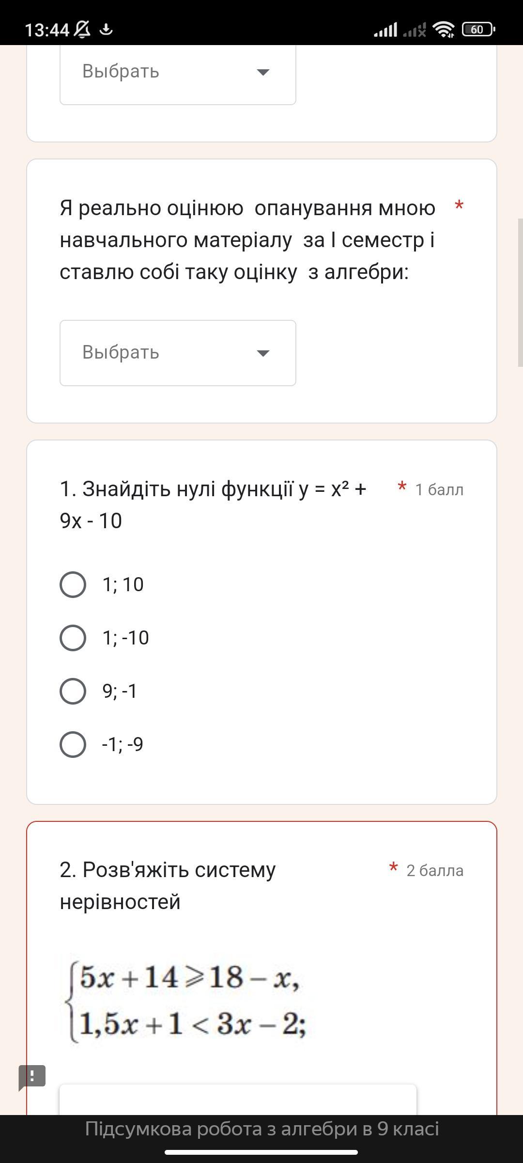Tap the home gesture bar
Viewport: 523px width, 1163px height.
pyautogui.click(x=261, y=1152)
